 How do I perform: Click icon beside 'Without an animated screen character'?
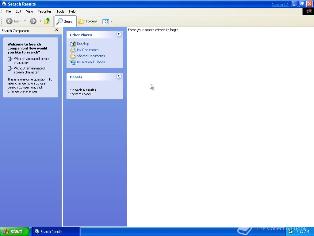(x=10, y=69)
